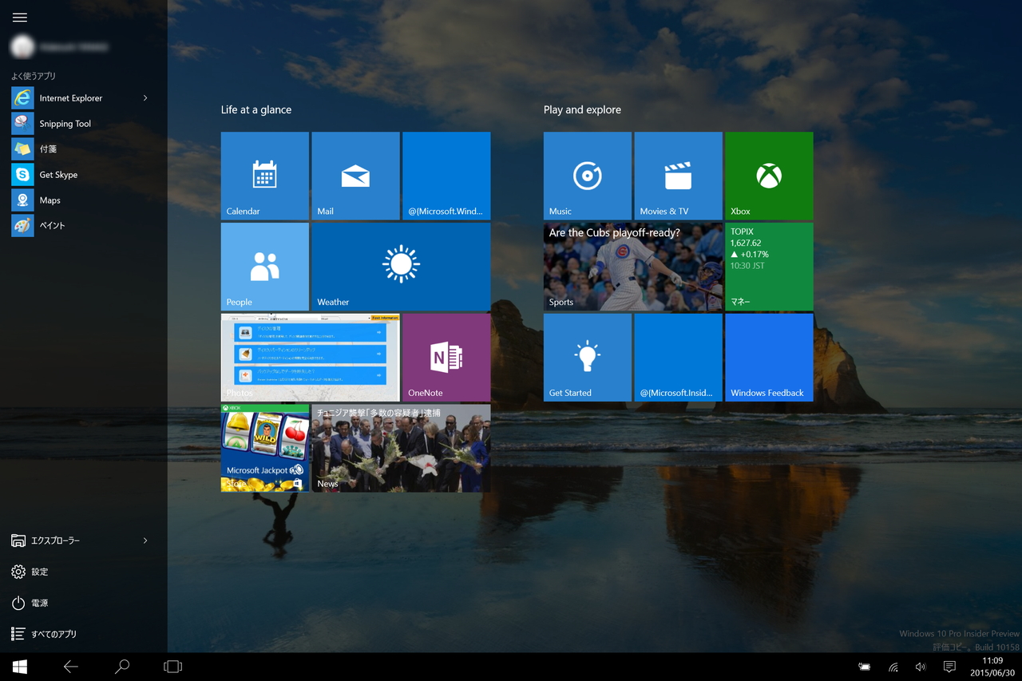Open the @{Microsoft.Wind... tile
The width and height of the screenshot is (1022, 681).
point(446,176)
